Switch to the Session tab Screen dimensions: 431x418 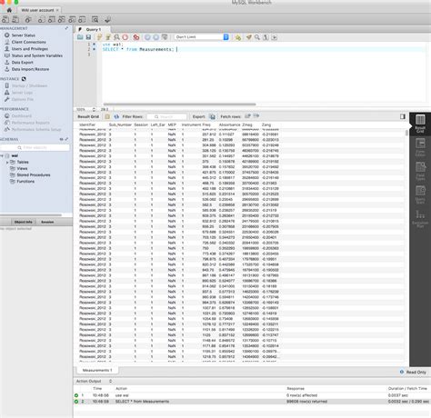coord(47,222)
